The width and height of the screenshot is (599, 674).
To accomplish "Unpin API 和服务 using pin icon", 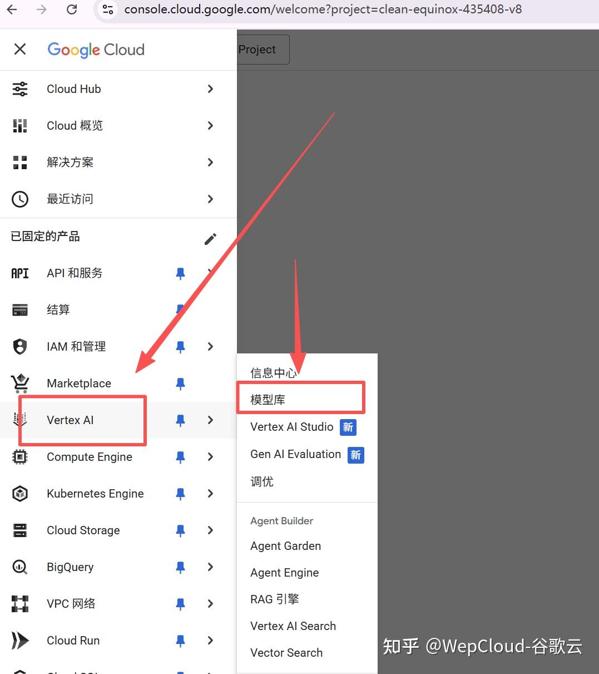I will coord(180,273).
